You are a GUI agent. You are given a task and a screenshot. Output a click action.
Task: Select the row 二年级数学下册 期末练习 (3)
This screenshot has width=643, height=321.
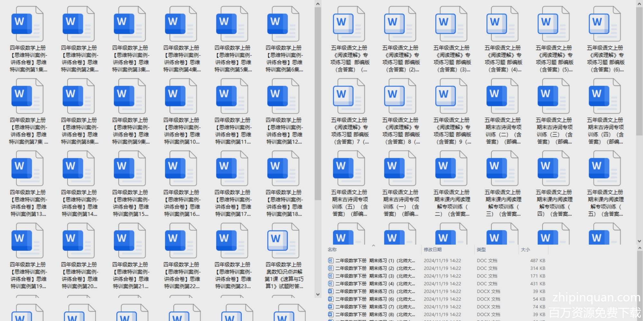437,276
